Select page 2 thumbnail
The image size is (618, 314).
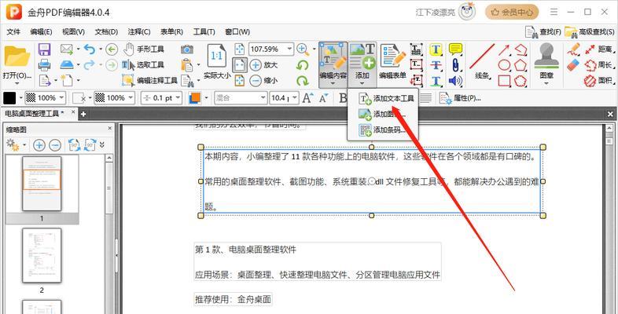42,256
